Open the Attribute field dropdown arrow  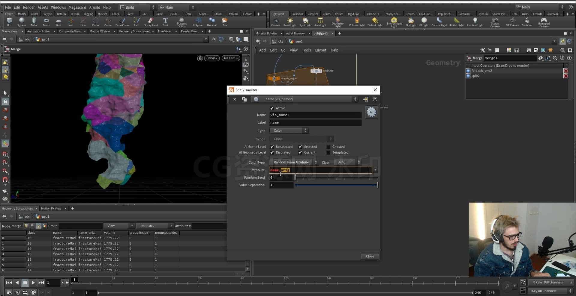point(375,170)
